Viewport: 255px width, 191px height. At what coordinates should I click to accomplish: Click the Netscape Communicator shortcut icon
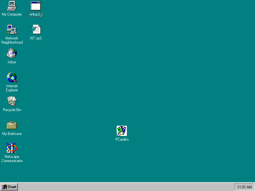[12, 148]
